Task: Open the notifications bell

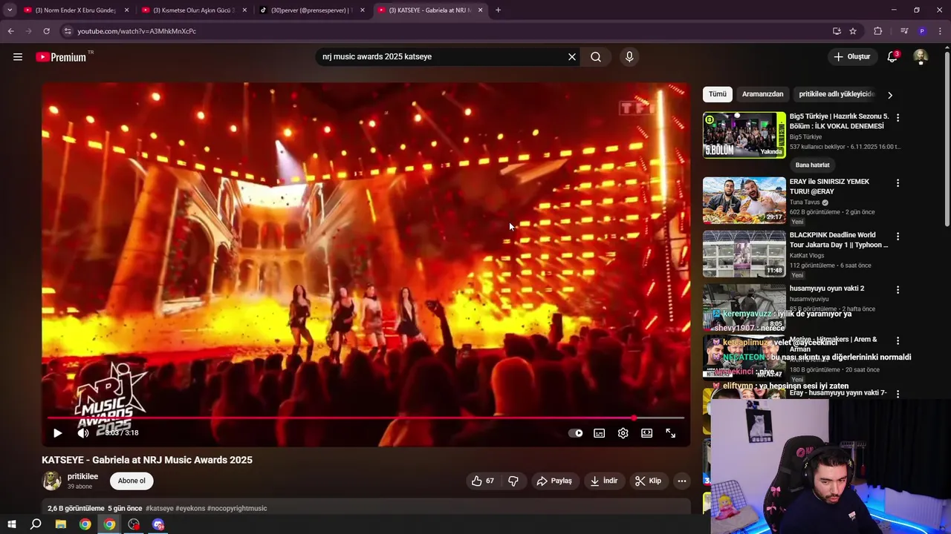Action: (x=893, y=57)
